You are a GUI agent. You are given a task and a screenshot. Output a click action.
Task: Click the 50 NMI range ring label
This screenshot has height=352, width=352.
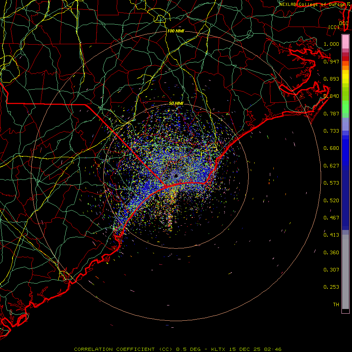pyautogui.click(x=176, y=104)
